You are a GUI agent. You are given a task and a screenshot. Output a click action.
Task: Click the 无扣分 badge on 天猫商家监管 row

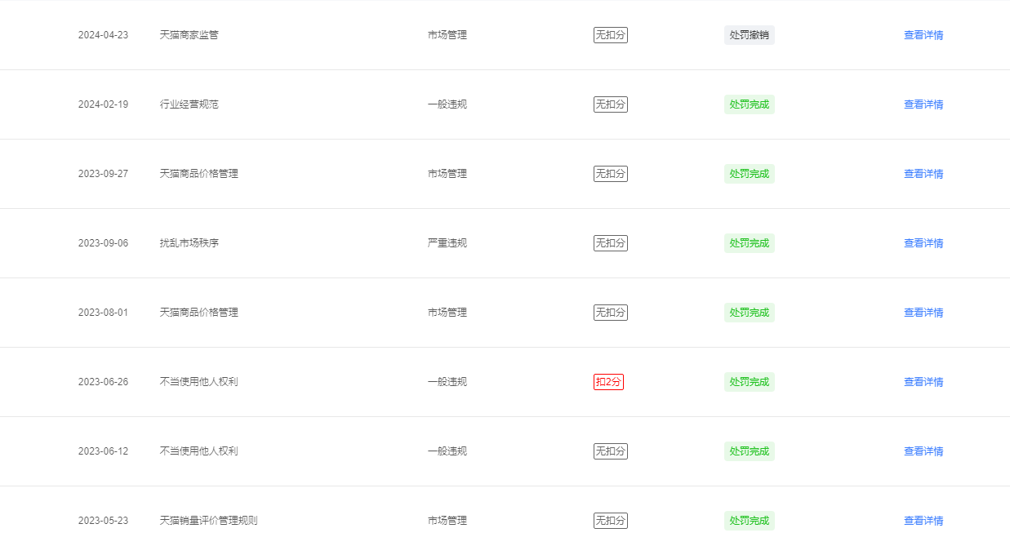click(x=611, y=35)
